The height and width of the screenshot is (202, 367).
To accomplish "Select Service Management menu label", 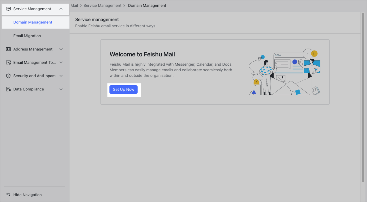I will pyautogui.click(x=32, y=9).
